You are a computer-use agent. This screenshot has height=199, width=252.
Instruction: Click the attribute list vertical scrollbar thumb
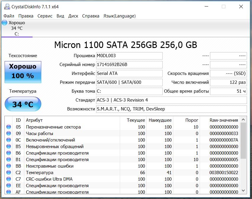243,141
